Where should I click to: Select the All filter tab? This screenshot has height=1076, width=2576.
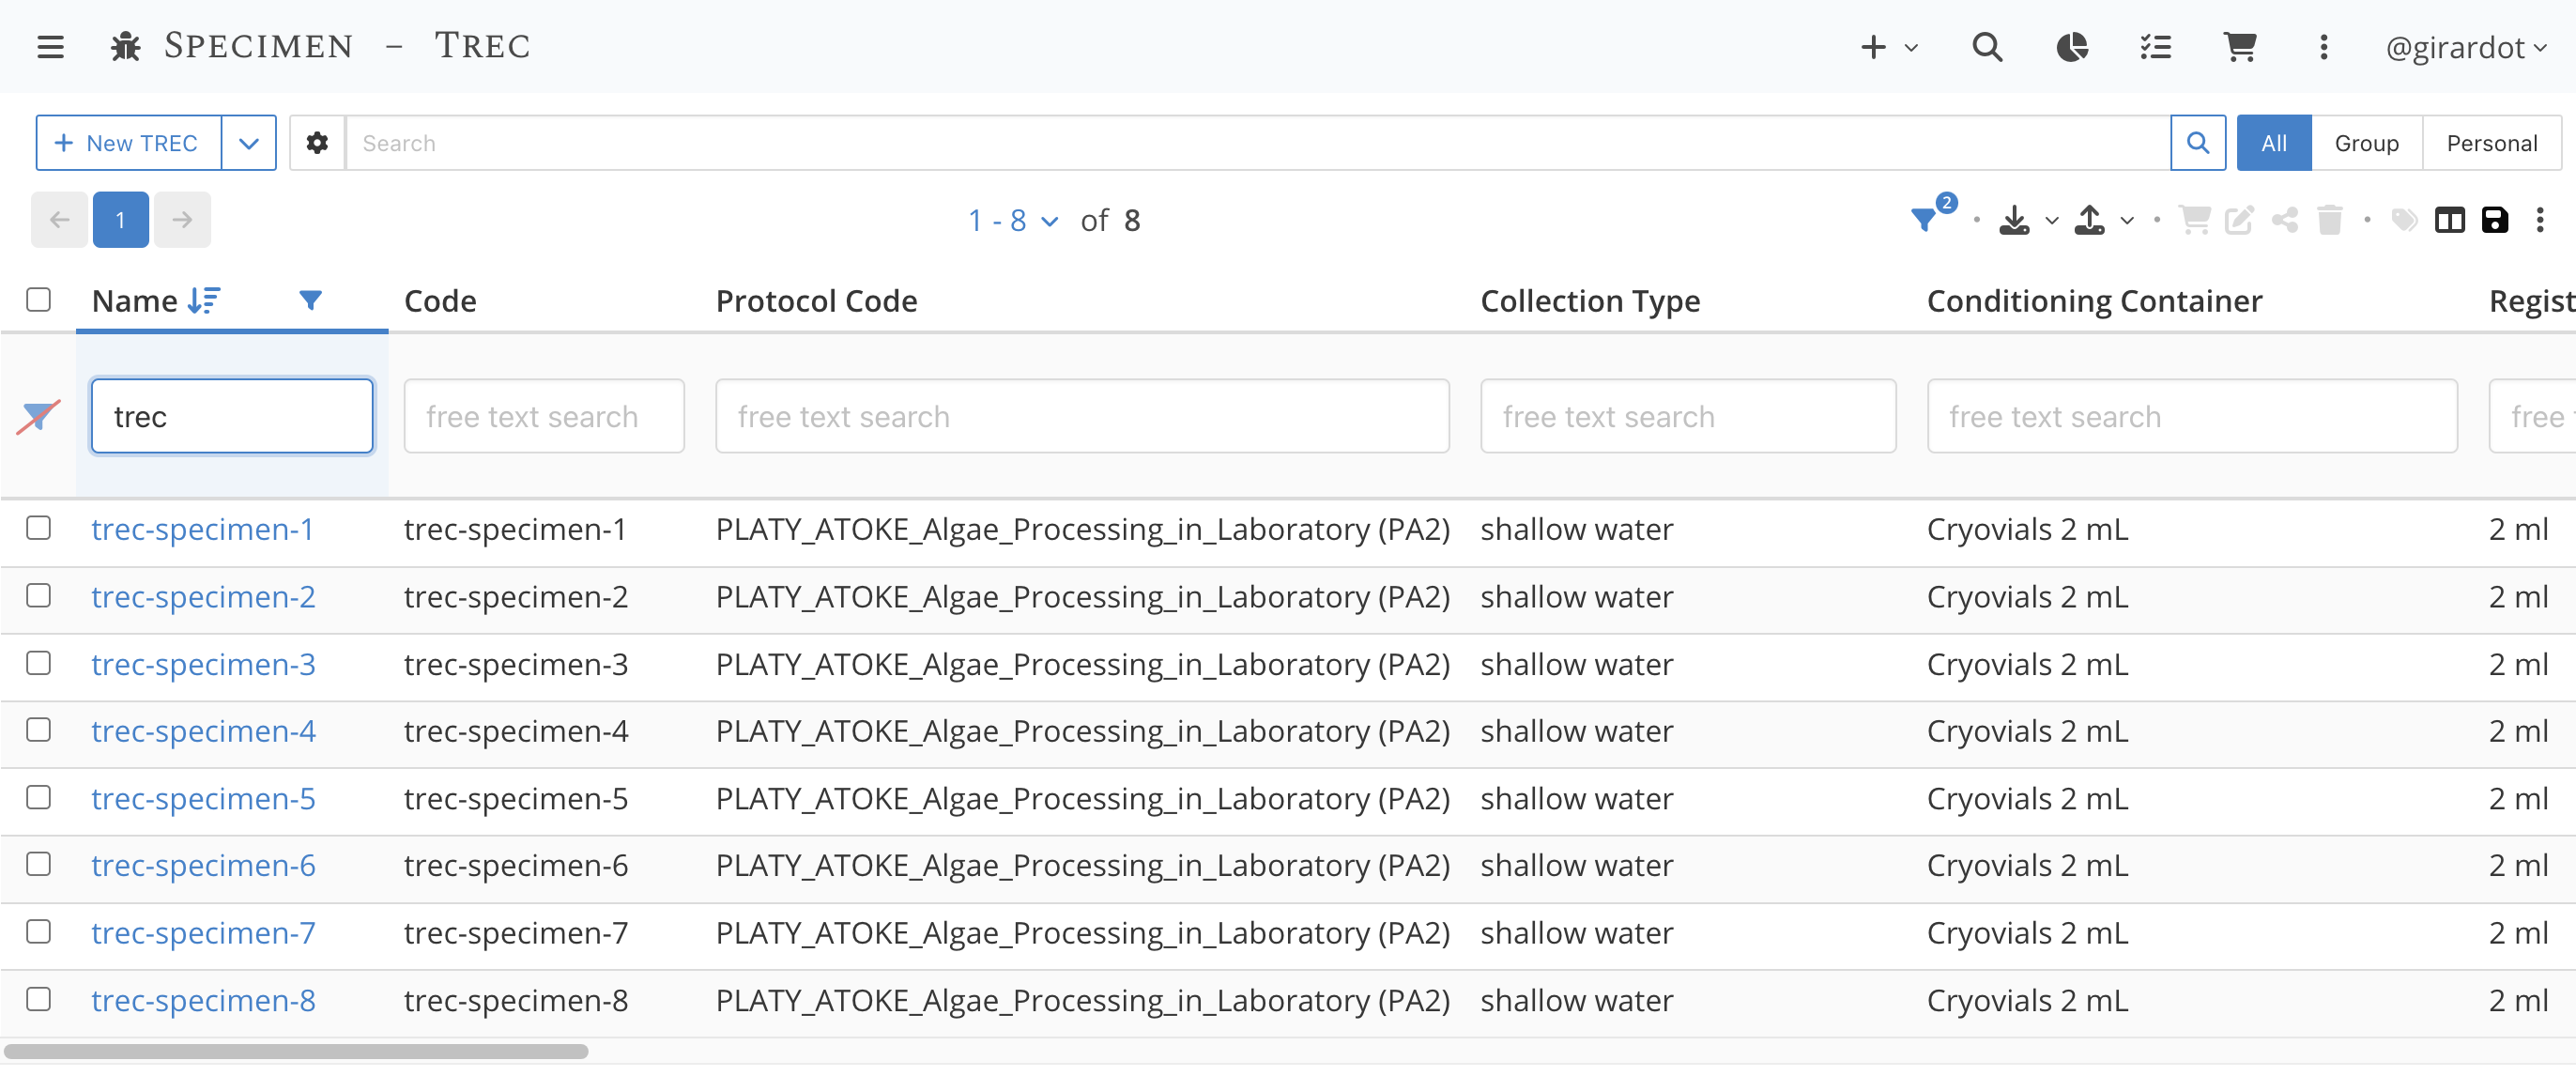coord(2273,143)
